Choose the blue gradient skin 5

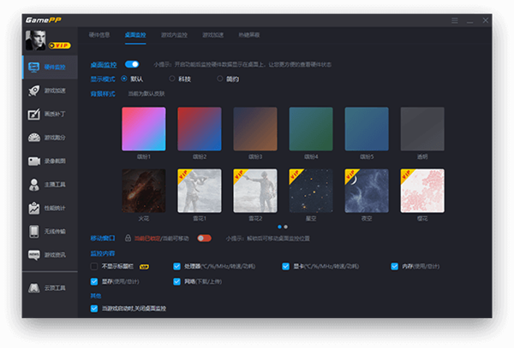367,129
